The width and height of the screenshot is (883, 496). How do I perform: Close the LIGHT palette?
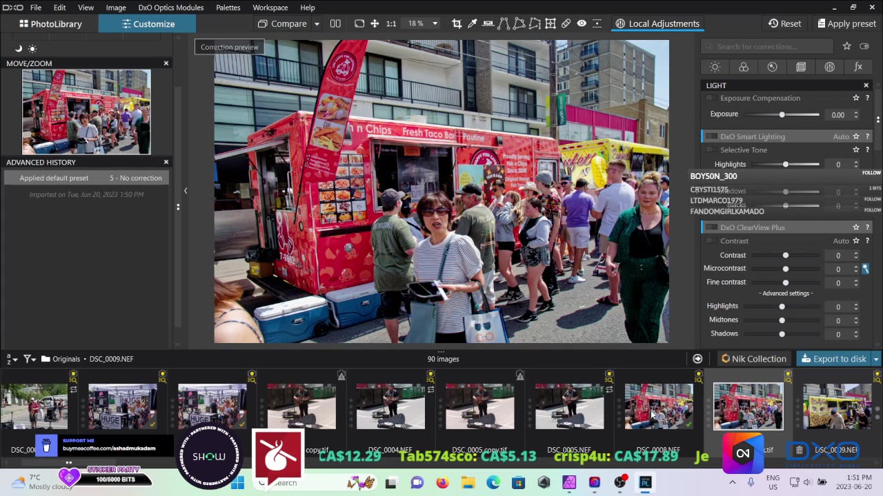[x=866, y=85]
